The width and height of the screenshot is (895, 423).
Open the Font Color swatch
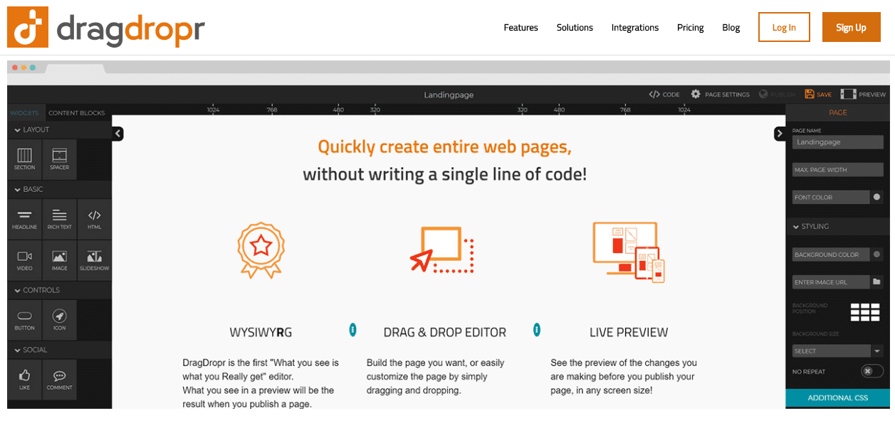[876, 198]
